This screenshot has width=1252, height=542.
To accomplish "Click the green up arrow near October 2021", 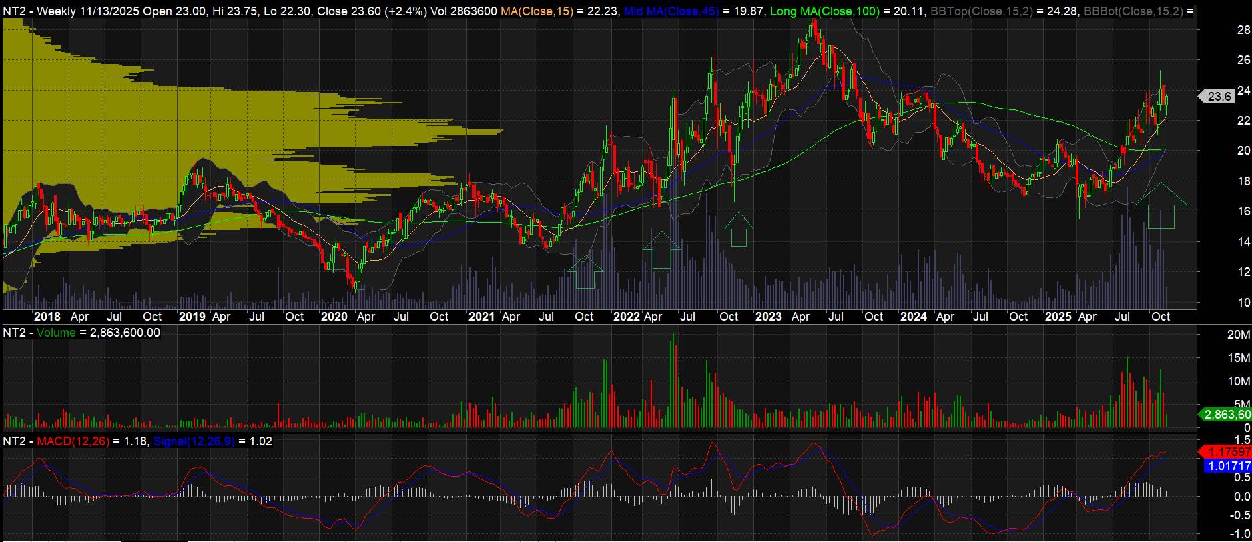I will pos(585,272).
